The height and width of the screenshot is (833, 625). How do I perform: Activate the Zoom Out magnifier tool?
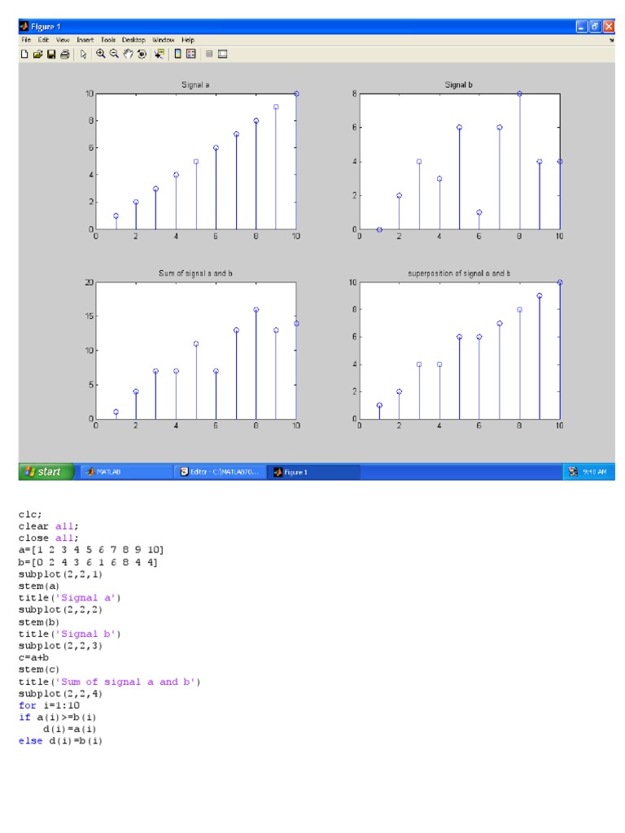pyautogui.click(x=114, y=54)
